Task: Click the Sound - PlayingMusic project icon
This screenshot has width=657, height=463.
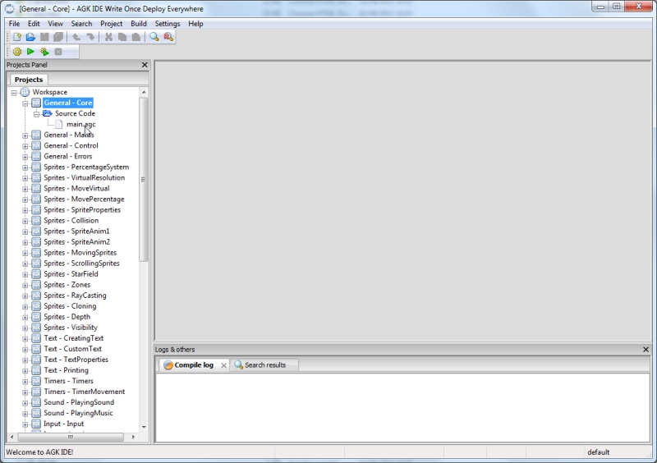Action: (36, 413)
